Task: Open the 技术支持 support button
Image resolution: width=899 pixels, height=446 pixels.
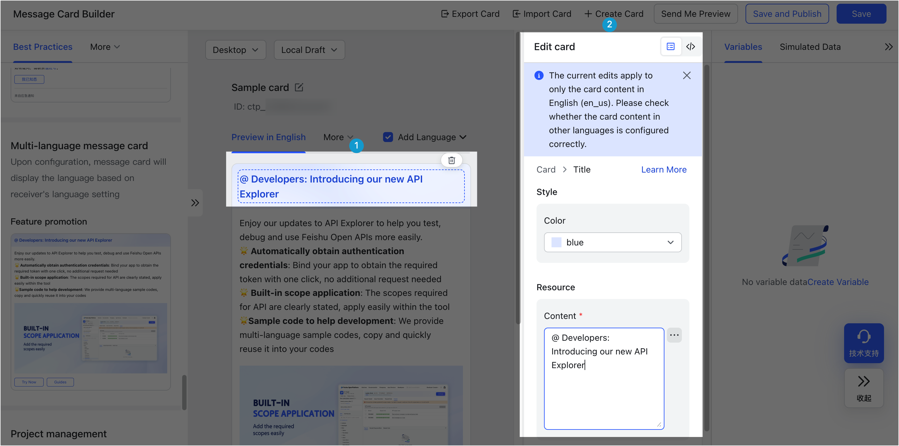Action: (863, 343)
